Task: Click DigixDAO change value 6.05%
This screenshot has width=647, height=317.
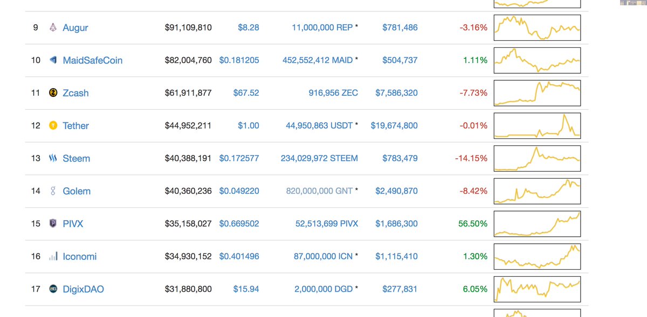Action: [x=475, y=289]
